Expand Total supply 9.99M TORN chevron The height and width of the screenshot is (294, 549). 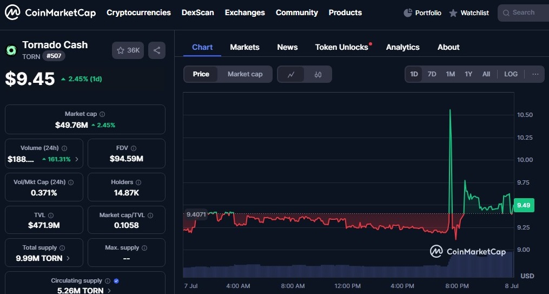tap(68, 258)
